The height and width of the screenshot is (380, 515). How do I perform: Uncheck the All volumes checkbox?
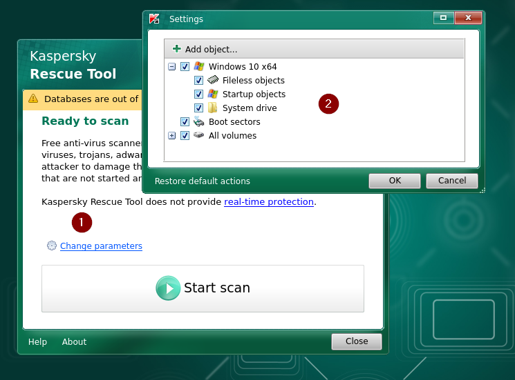coord(185,136)
